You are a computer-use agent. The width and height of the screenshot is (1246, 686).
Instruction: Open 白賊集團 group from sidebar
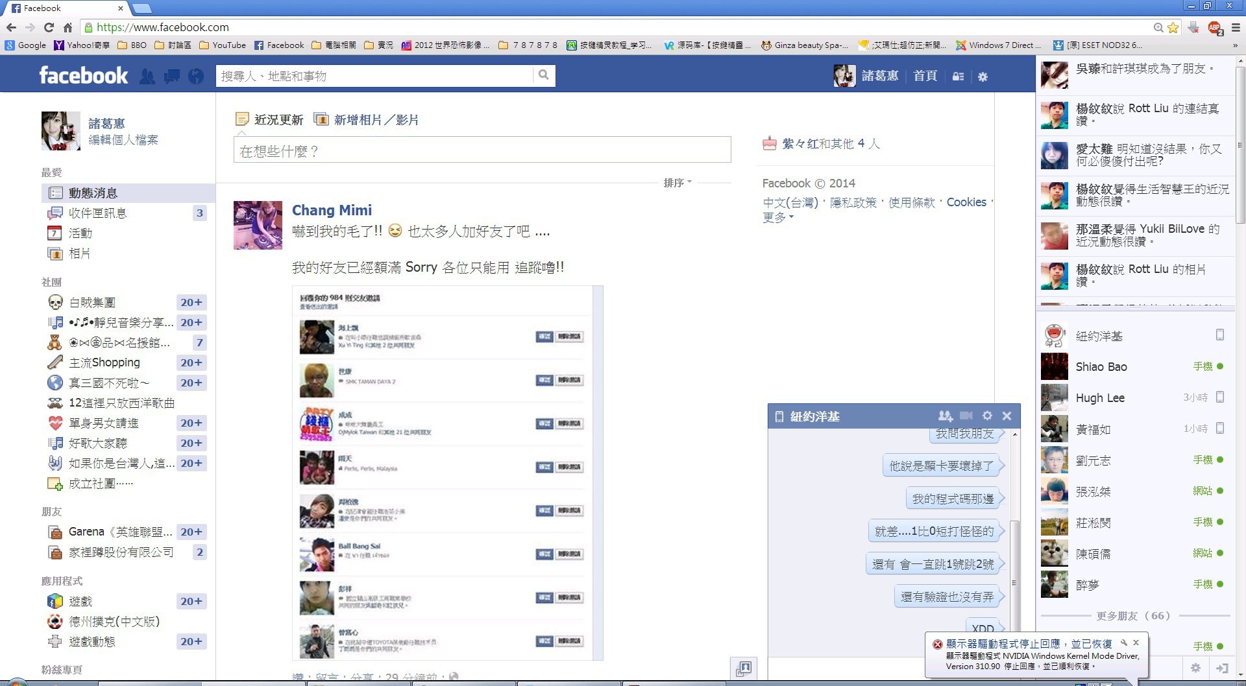pos(92,302)
